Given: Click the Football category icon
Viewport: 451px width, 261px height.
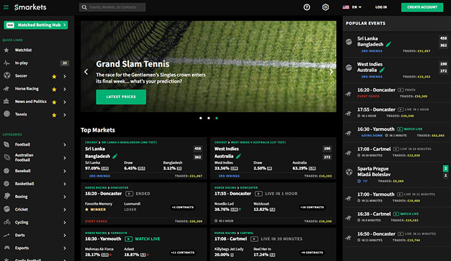Looking at the screenshot, I should coord(6,145).
